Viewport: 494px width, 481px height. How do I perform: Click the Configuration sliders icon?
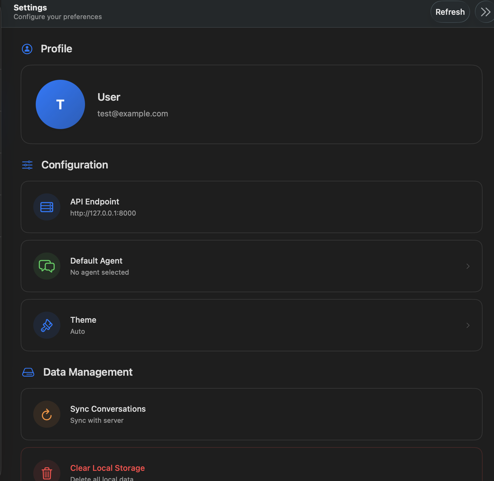(27, 165)
